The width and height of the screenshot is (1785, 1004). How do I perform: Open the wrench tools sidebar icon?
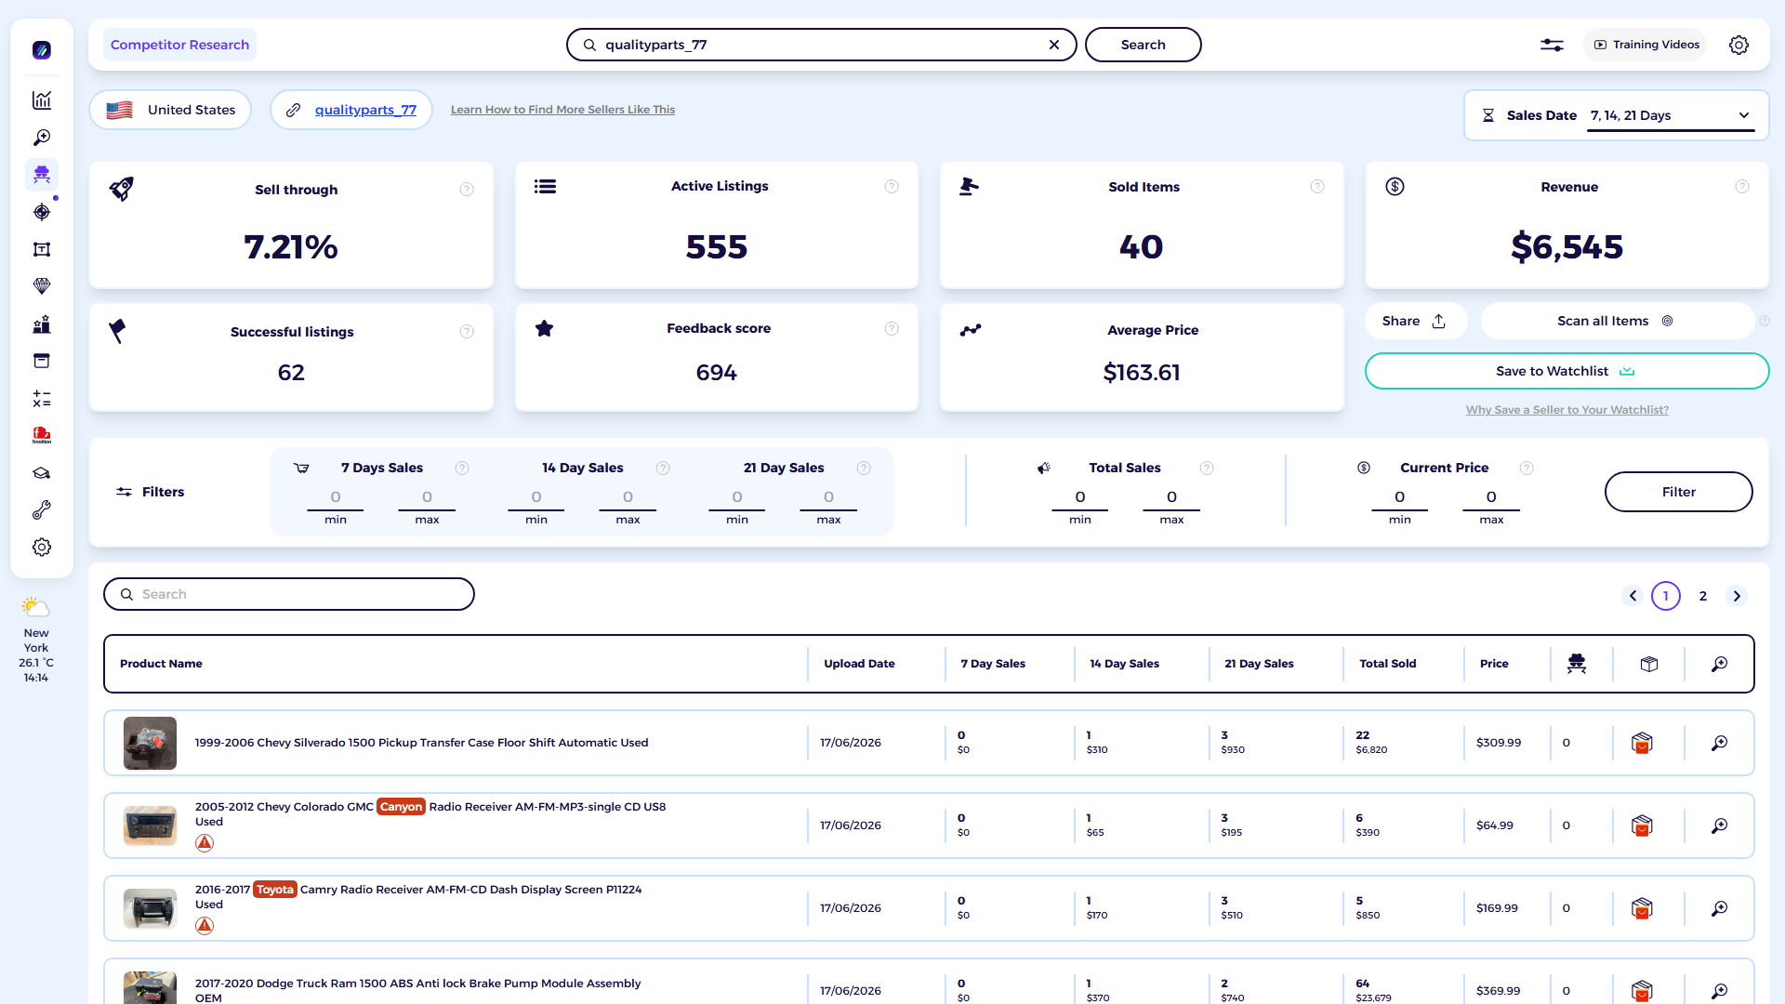point(42,510)
